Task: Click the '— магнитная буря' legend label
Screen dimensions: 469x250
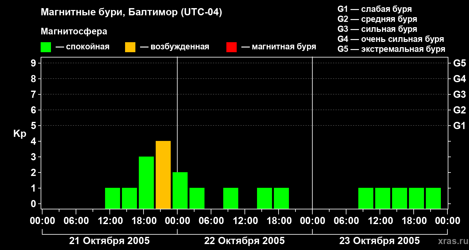Action: (x=279, y=47)
